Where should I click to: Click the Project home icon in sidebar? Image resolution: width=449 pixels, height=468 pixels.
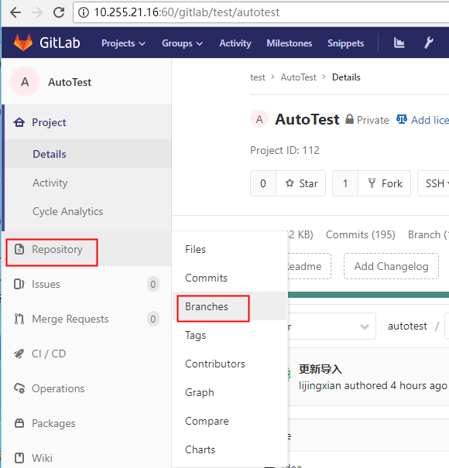[19, 122]
